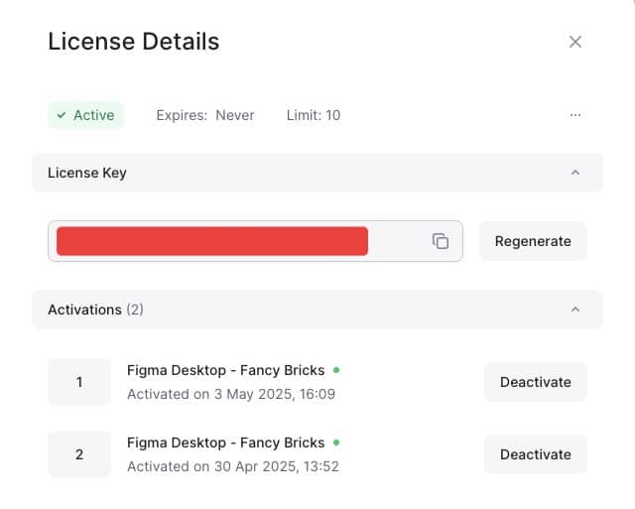This screenshot has height=509, width=635.
Task: Click the 'License Key' section label
Action: (x=87, y=173)
